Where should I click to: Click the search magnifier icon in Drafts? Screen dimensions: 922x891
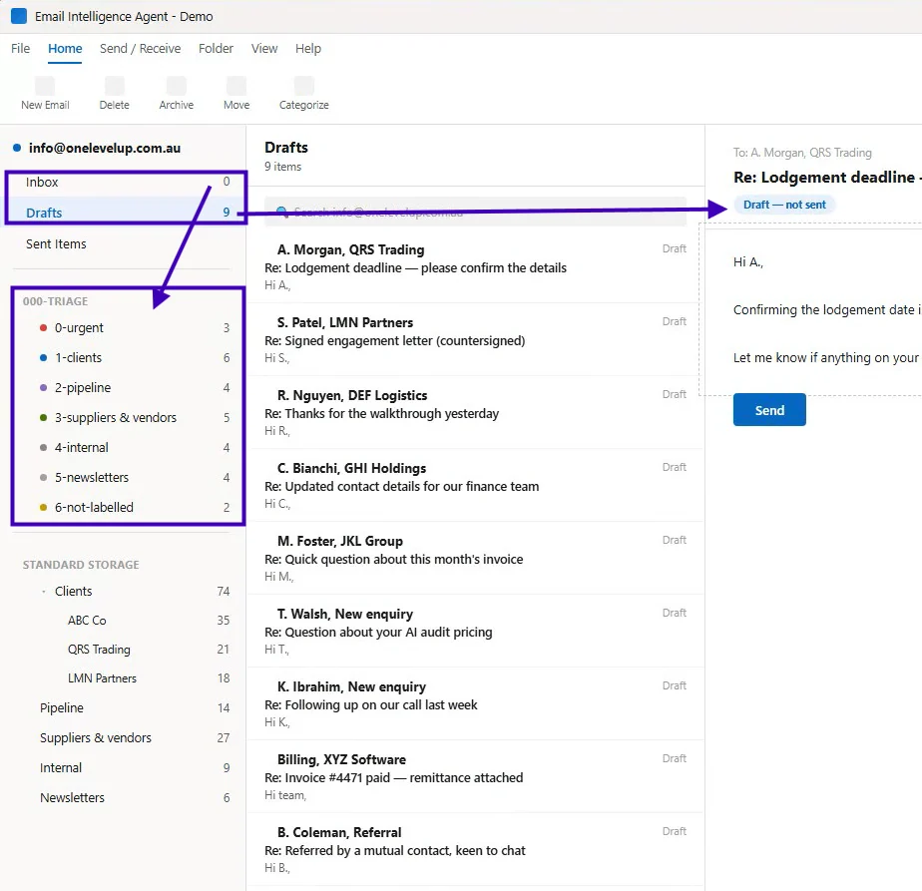coord(281,212)
